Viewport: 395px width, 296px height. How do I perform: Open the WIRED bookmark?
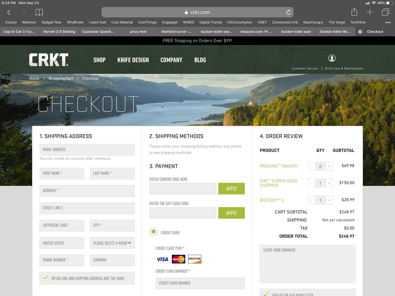pyautogui.click(x=189, y=22)
